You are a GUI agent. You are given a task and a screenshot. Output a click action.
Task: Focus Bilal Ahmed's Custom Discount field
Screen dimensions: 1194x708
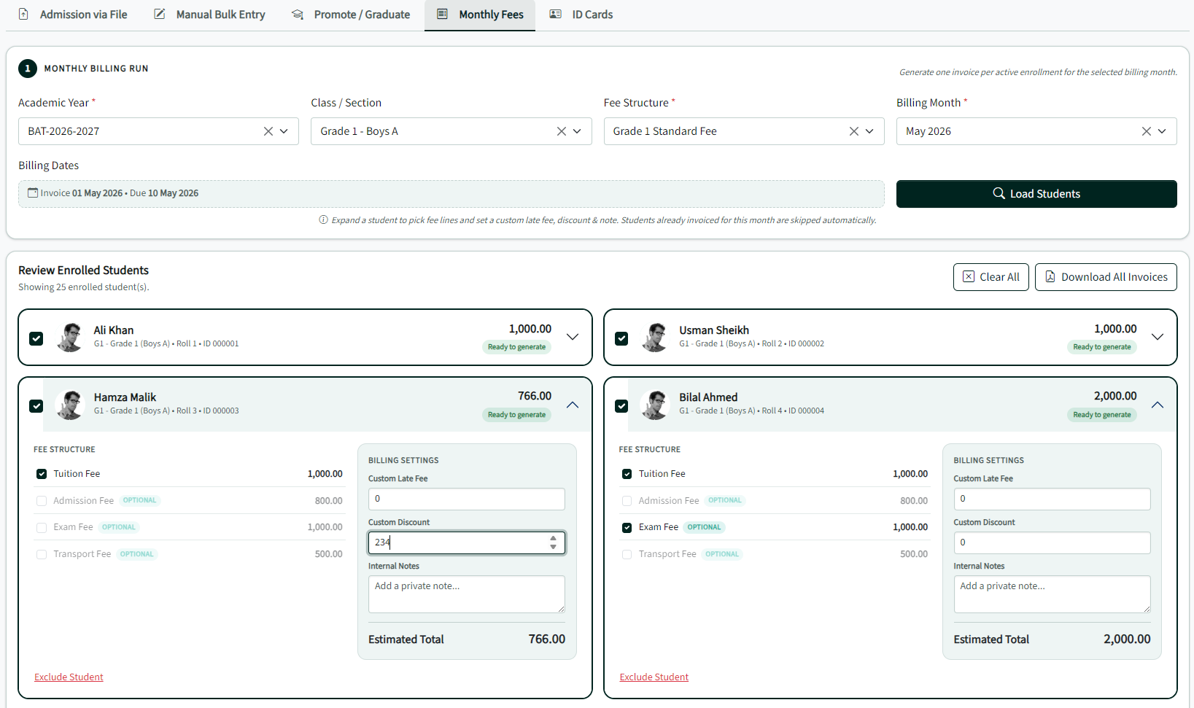click(1052, 542)
